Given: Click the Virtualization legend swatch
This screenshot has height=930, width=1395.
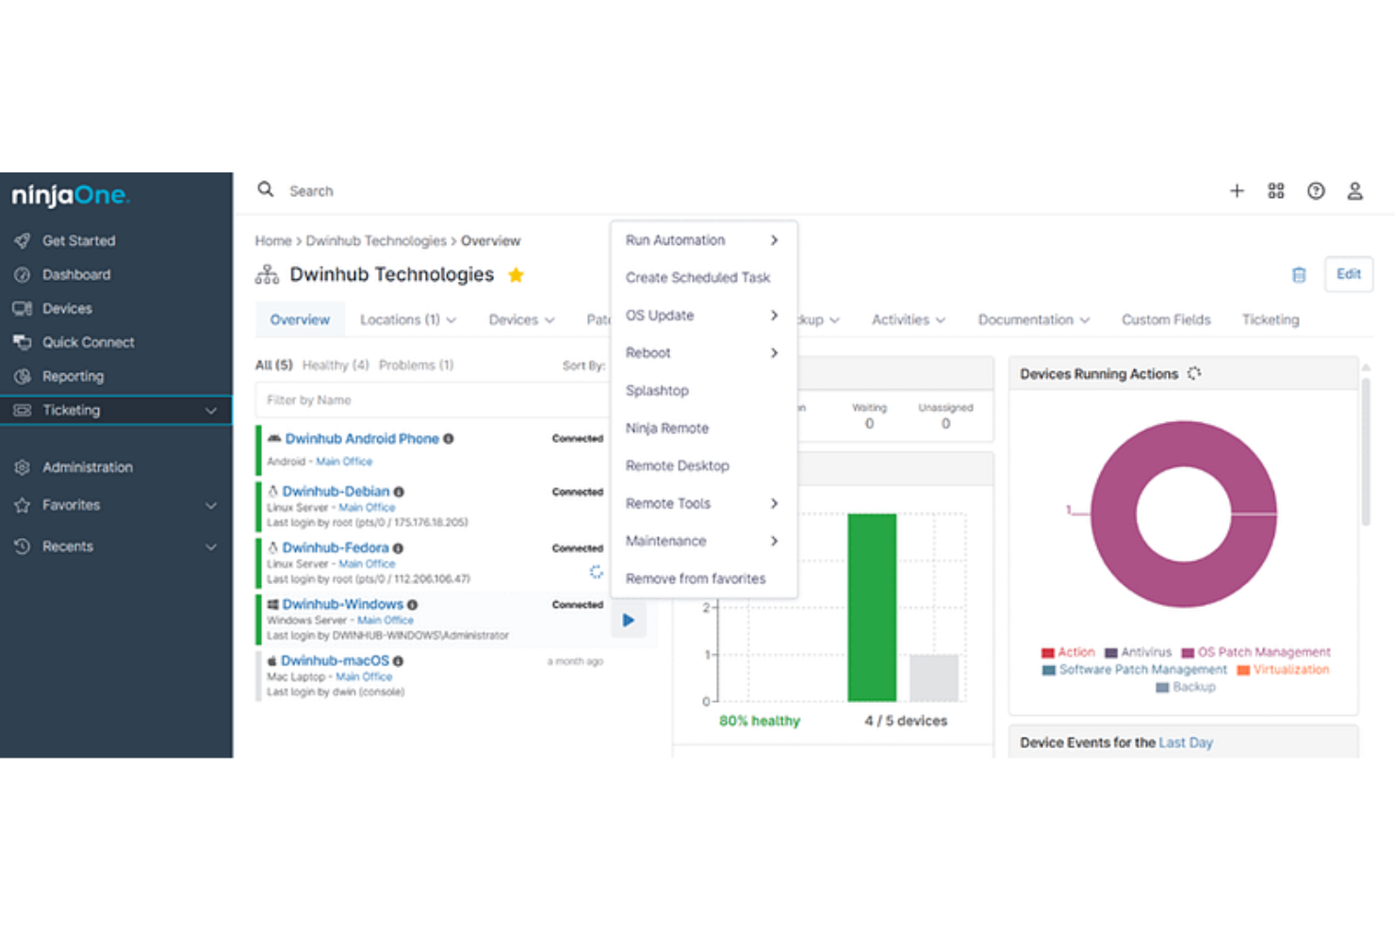Looking at the screenshot, I should pyautogui.click(x=1243, y=671).
